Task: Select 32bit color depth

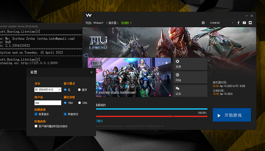Action: [x=79, y=103]
